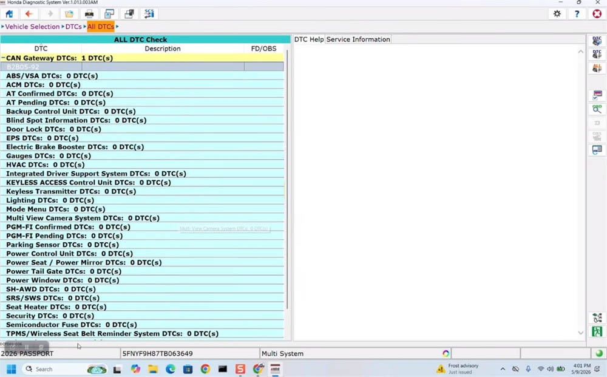Go to Vehicle Selection breadcrumb

coord(32,27)
